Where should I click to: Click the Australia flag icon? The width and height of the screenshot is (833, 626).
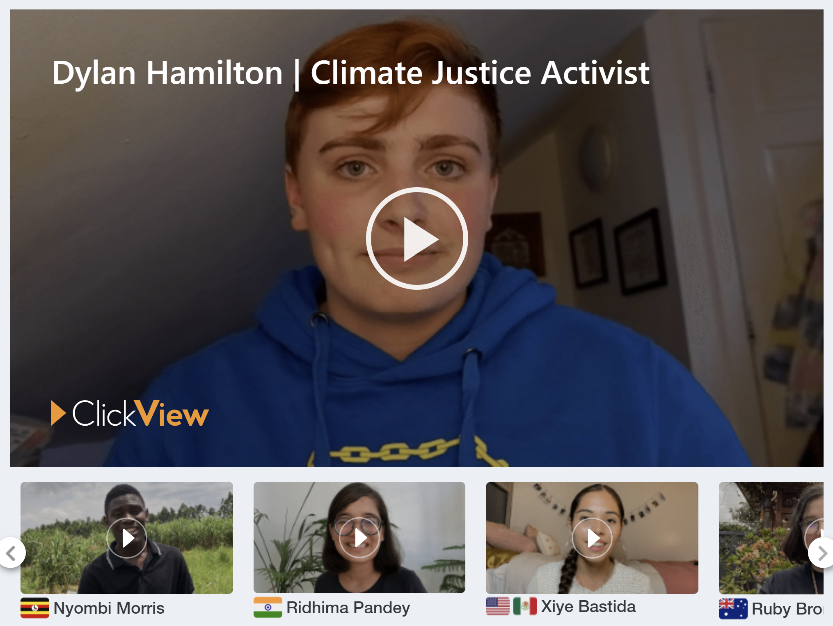pos(733,608)
